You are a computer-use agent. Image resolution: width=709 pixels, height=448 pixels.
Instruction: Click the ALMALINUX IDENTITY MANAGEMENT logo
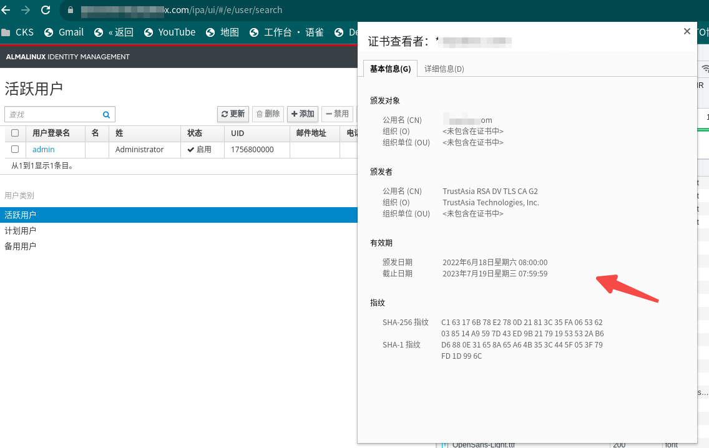point(68,57)
